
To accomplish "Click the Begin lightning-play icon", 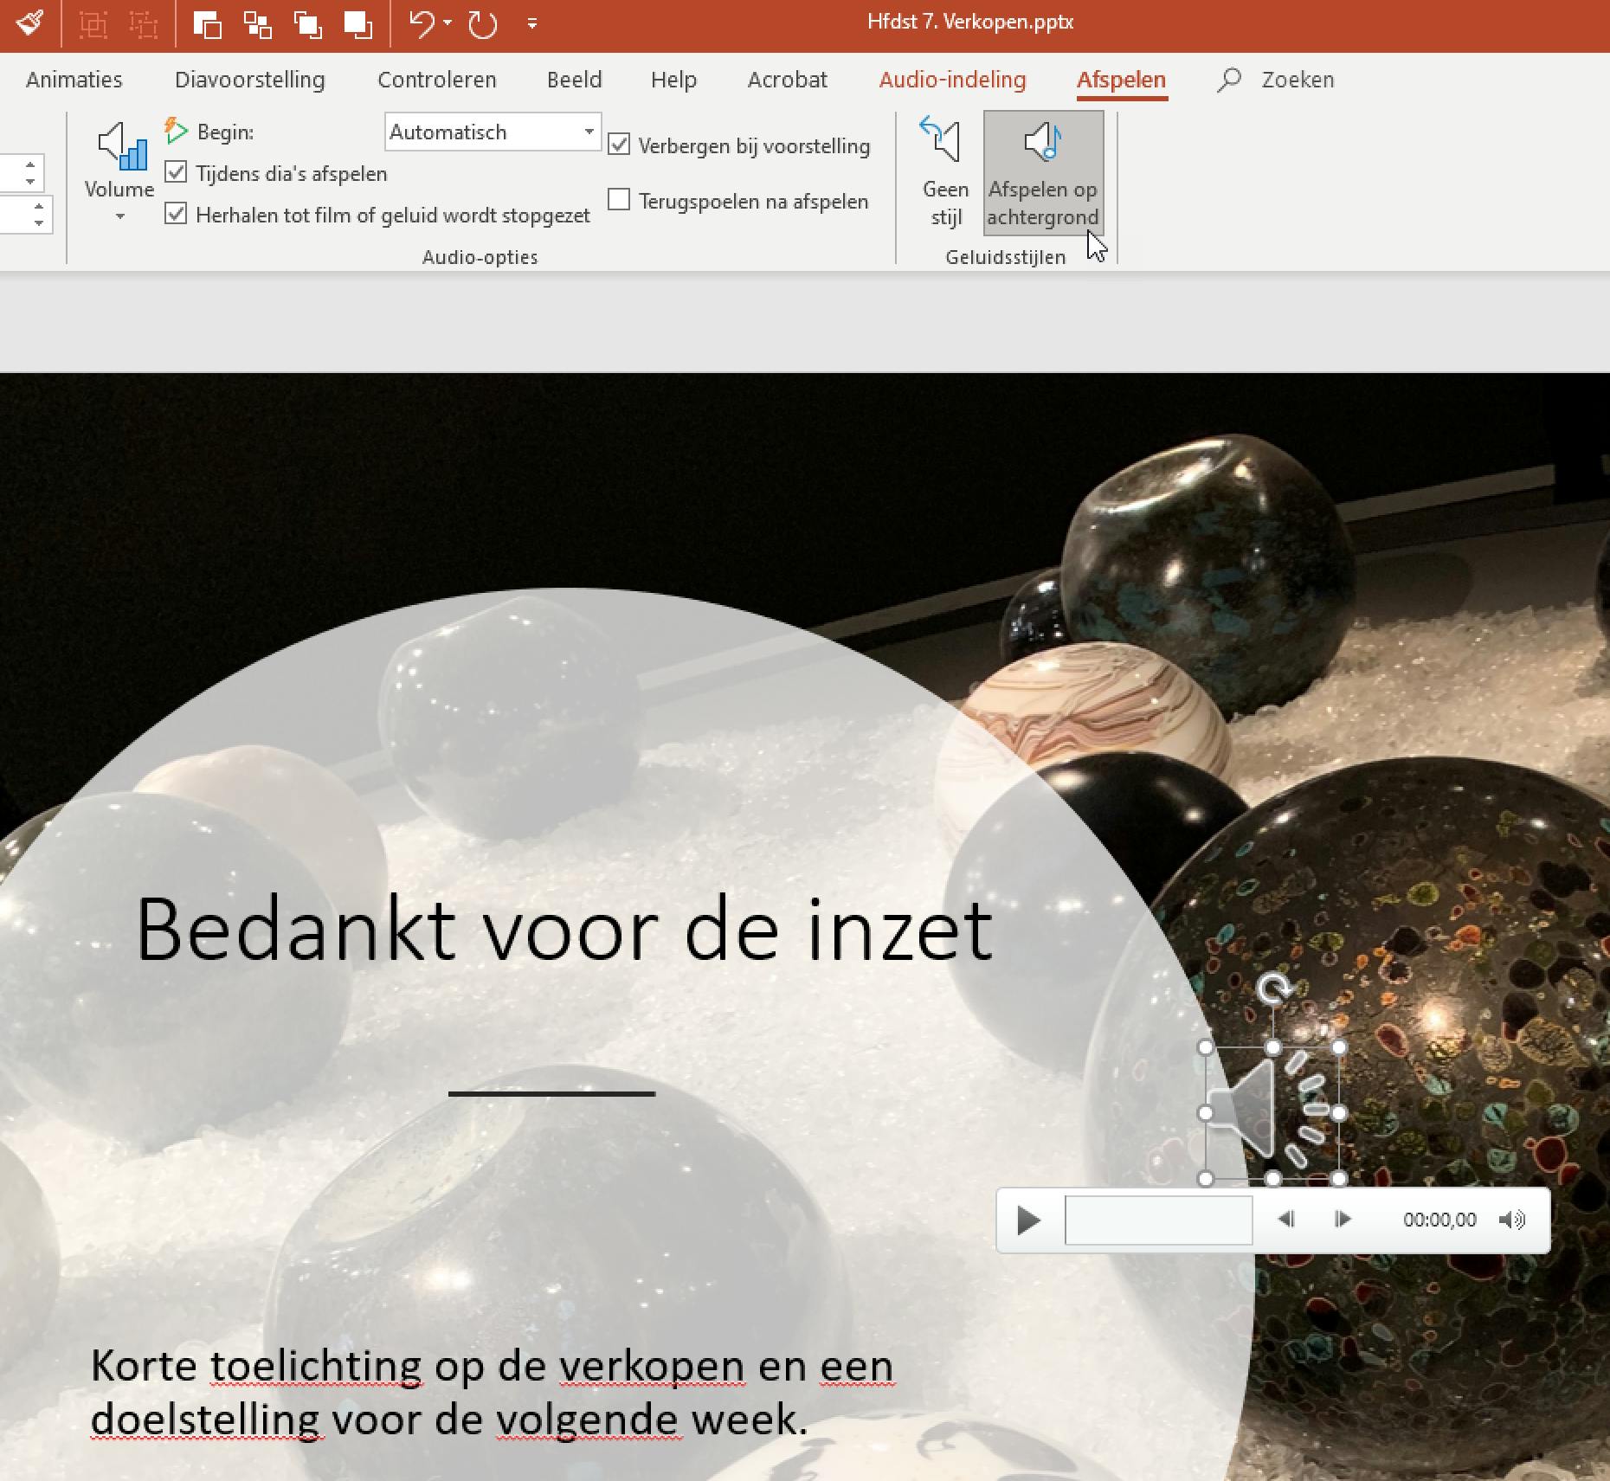I will pos(176,131).
